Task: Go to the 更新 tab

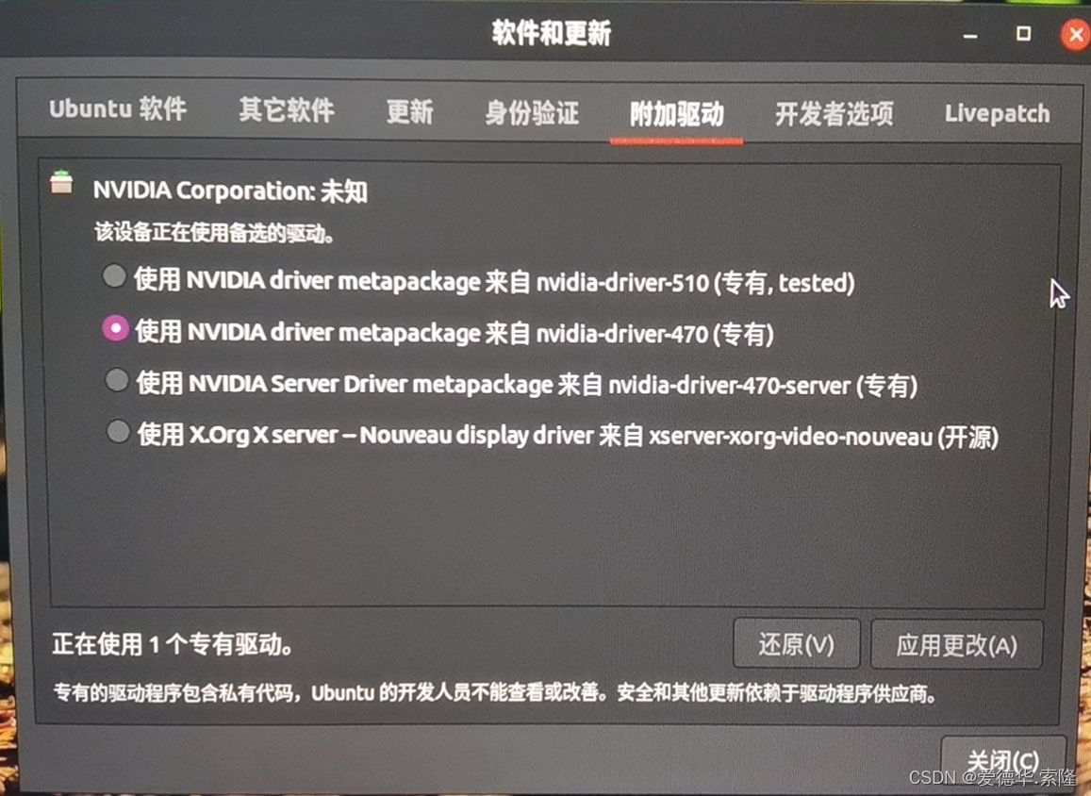Action: (x=410, y=111)
